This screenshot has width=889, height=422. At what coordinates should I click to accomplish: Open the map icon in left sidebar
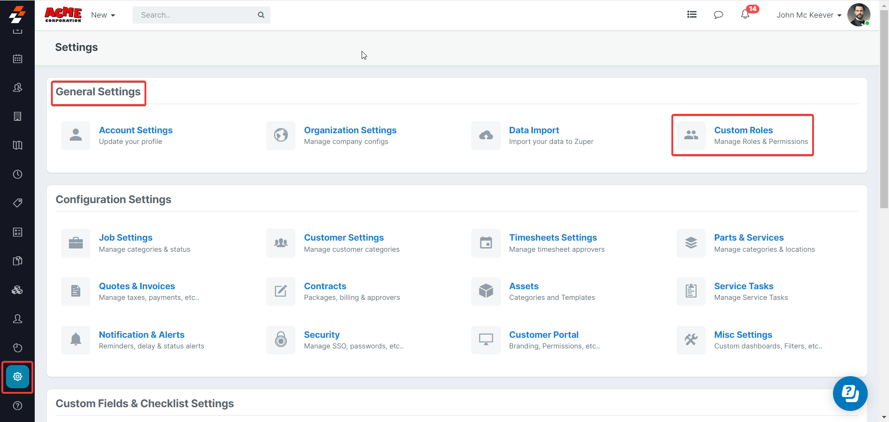pyautogui.click(x=18, y=145)
